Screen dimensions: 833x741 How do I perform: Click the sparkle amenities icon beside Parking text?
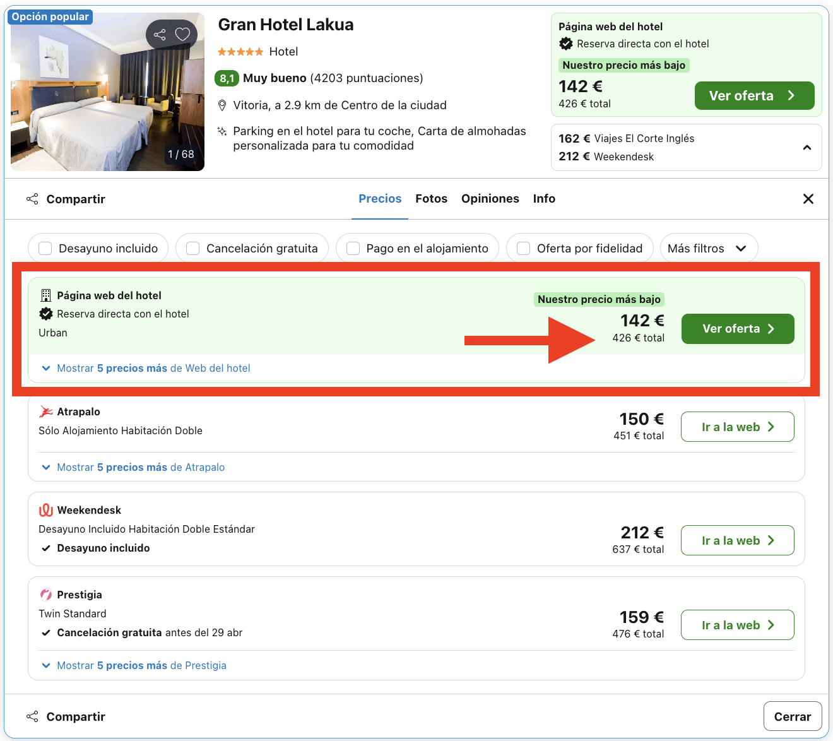pos(222,131)
